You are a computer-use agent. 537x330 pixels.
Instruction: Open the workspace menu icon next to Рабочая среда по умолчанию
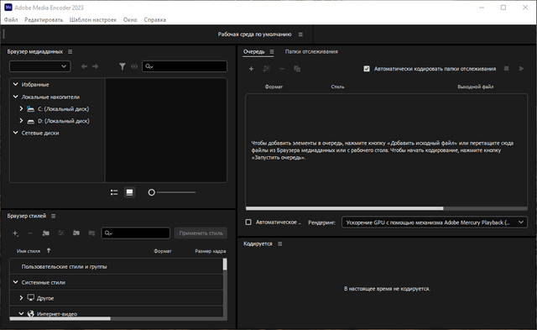[x=300, y=34]
